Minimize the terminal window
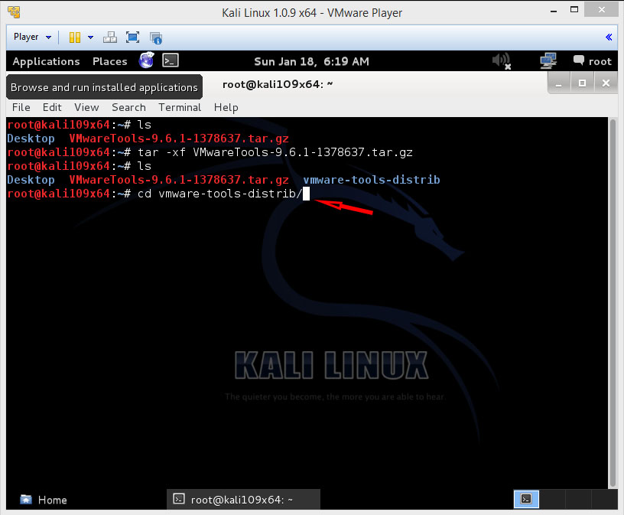This screenshot has width=624, height=515. [559, 83]
